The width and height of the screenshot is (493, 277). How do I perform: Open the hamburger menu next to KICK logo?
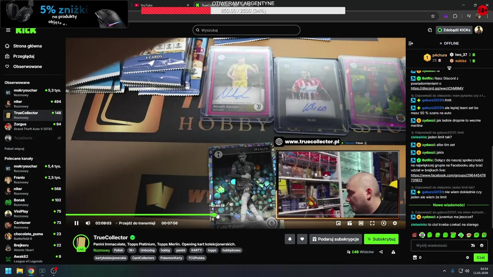point(8,30)
